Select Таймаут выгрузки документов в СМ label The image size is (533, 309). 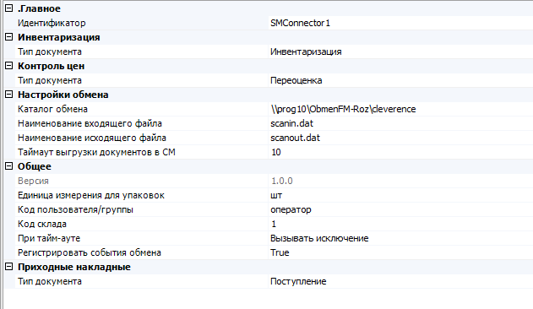96,152
